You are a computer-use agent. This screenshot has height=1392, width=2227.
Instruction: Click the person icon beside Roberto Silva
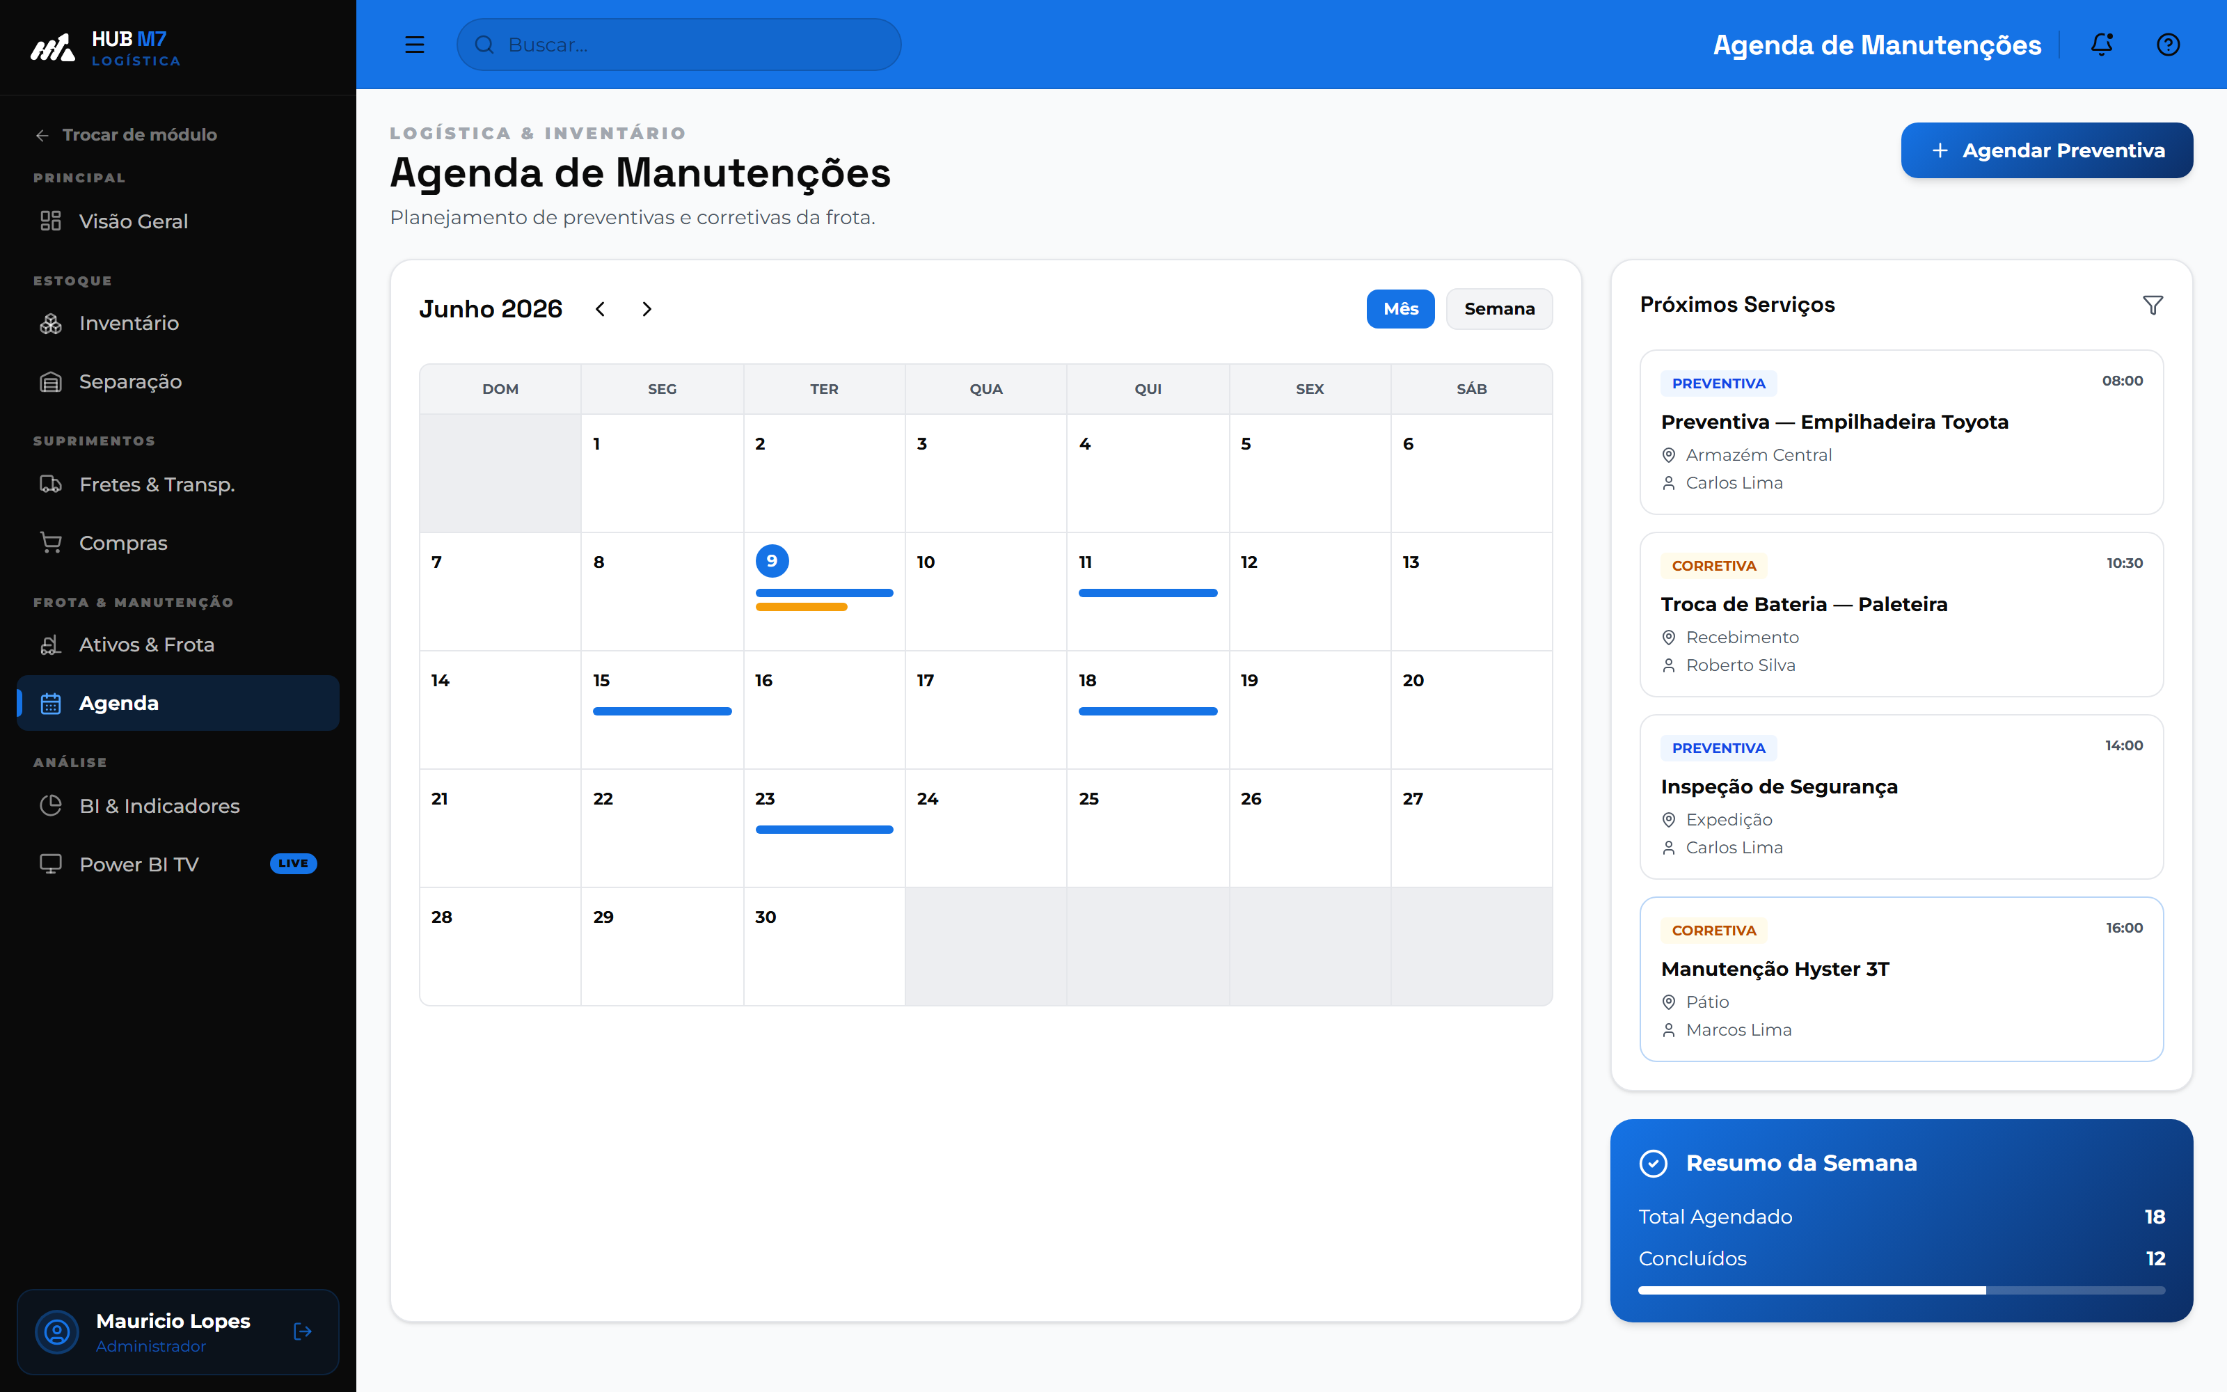tap(1668, 665)
